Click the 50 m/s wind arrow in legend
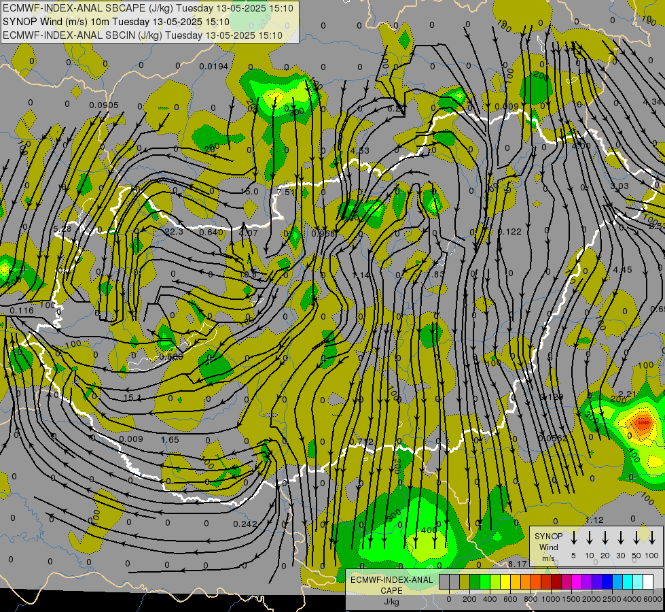 click(x=636, y=538)
